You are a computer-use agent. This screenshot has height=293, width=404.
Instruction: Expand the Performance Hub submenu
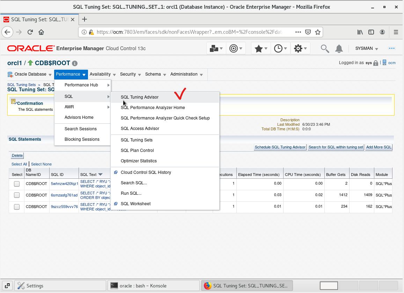[x=82, y=85]
